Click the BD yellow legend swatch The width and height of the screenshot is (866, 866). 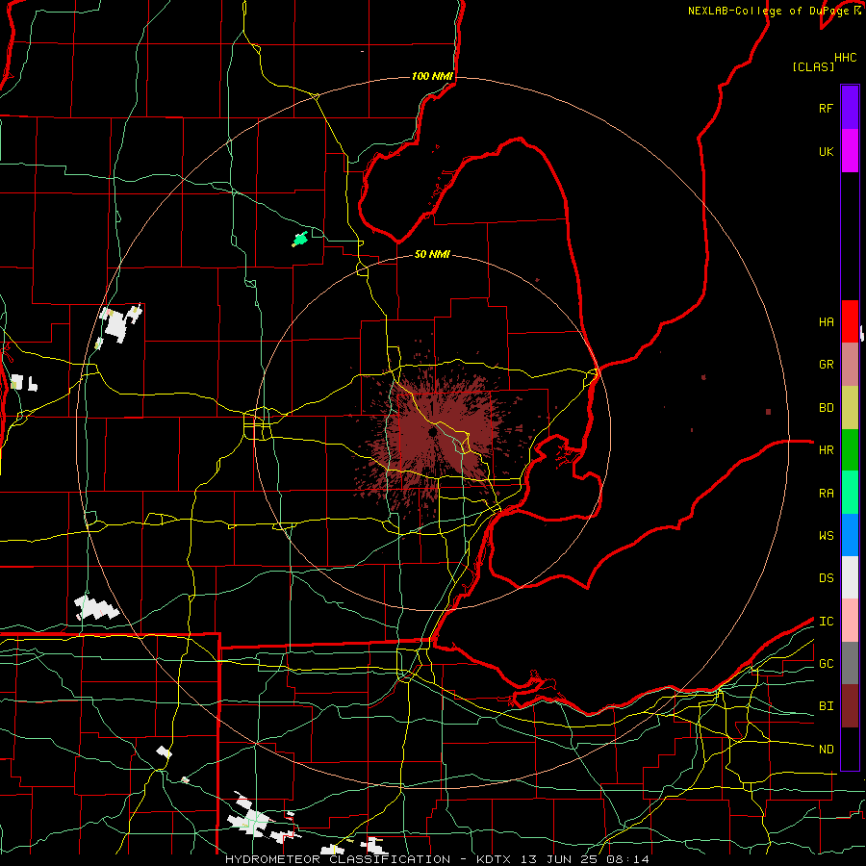coord(850,407)
